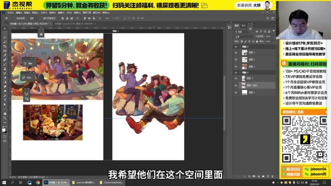The height and width of the screenshot is (186, 331).
Task: Select the Type tool
Action: (5, 100)
